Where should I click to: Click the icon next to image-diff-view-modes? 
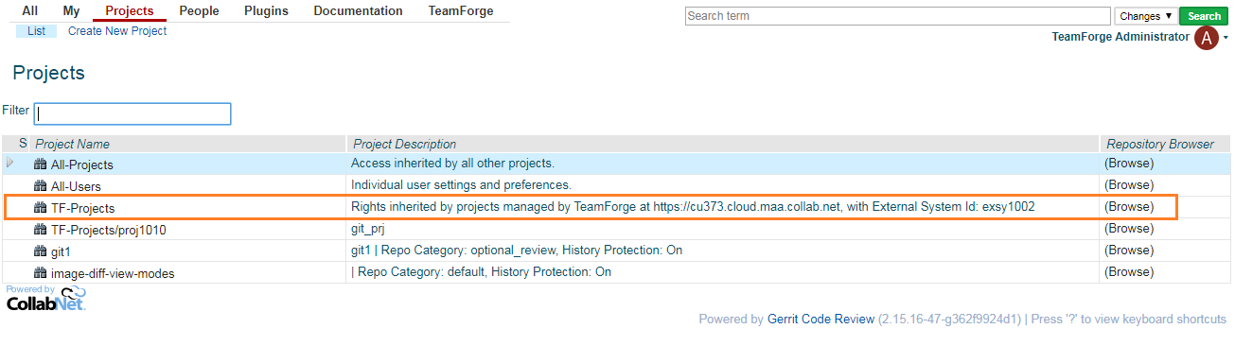pyautogui.click(x=41, y=273)
